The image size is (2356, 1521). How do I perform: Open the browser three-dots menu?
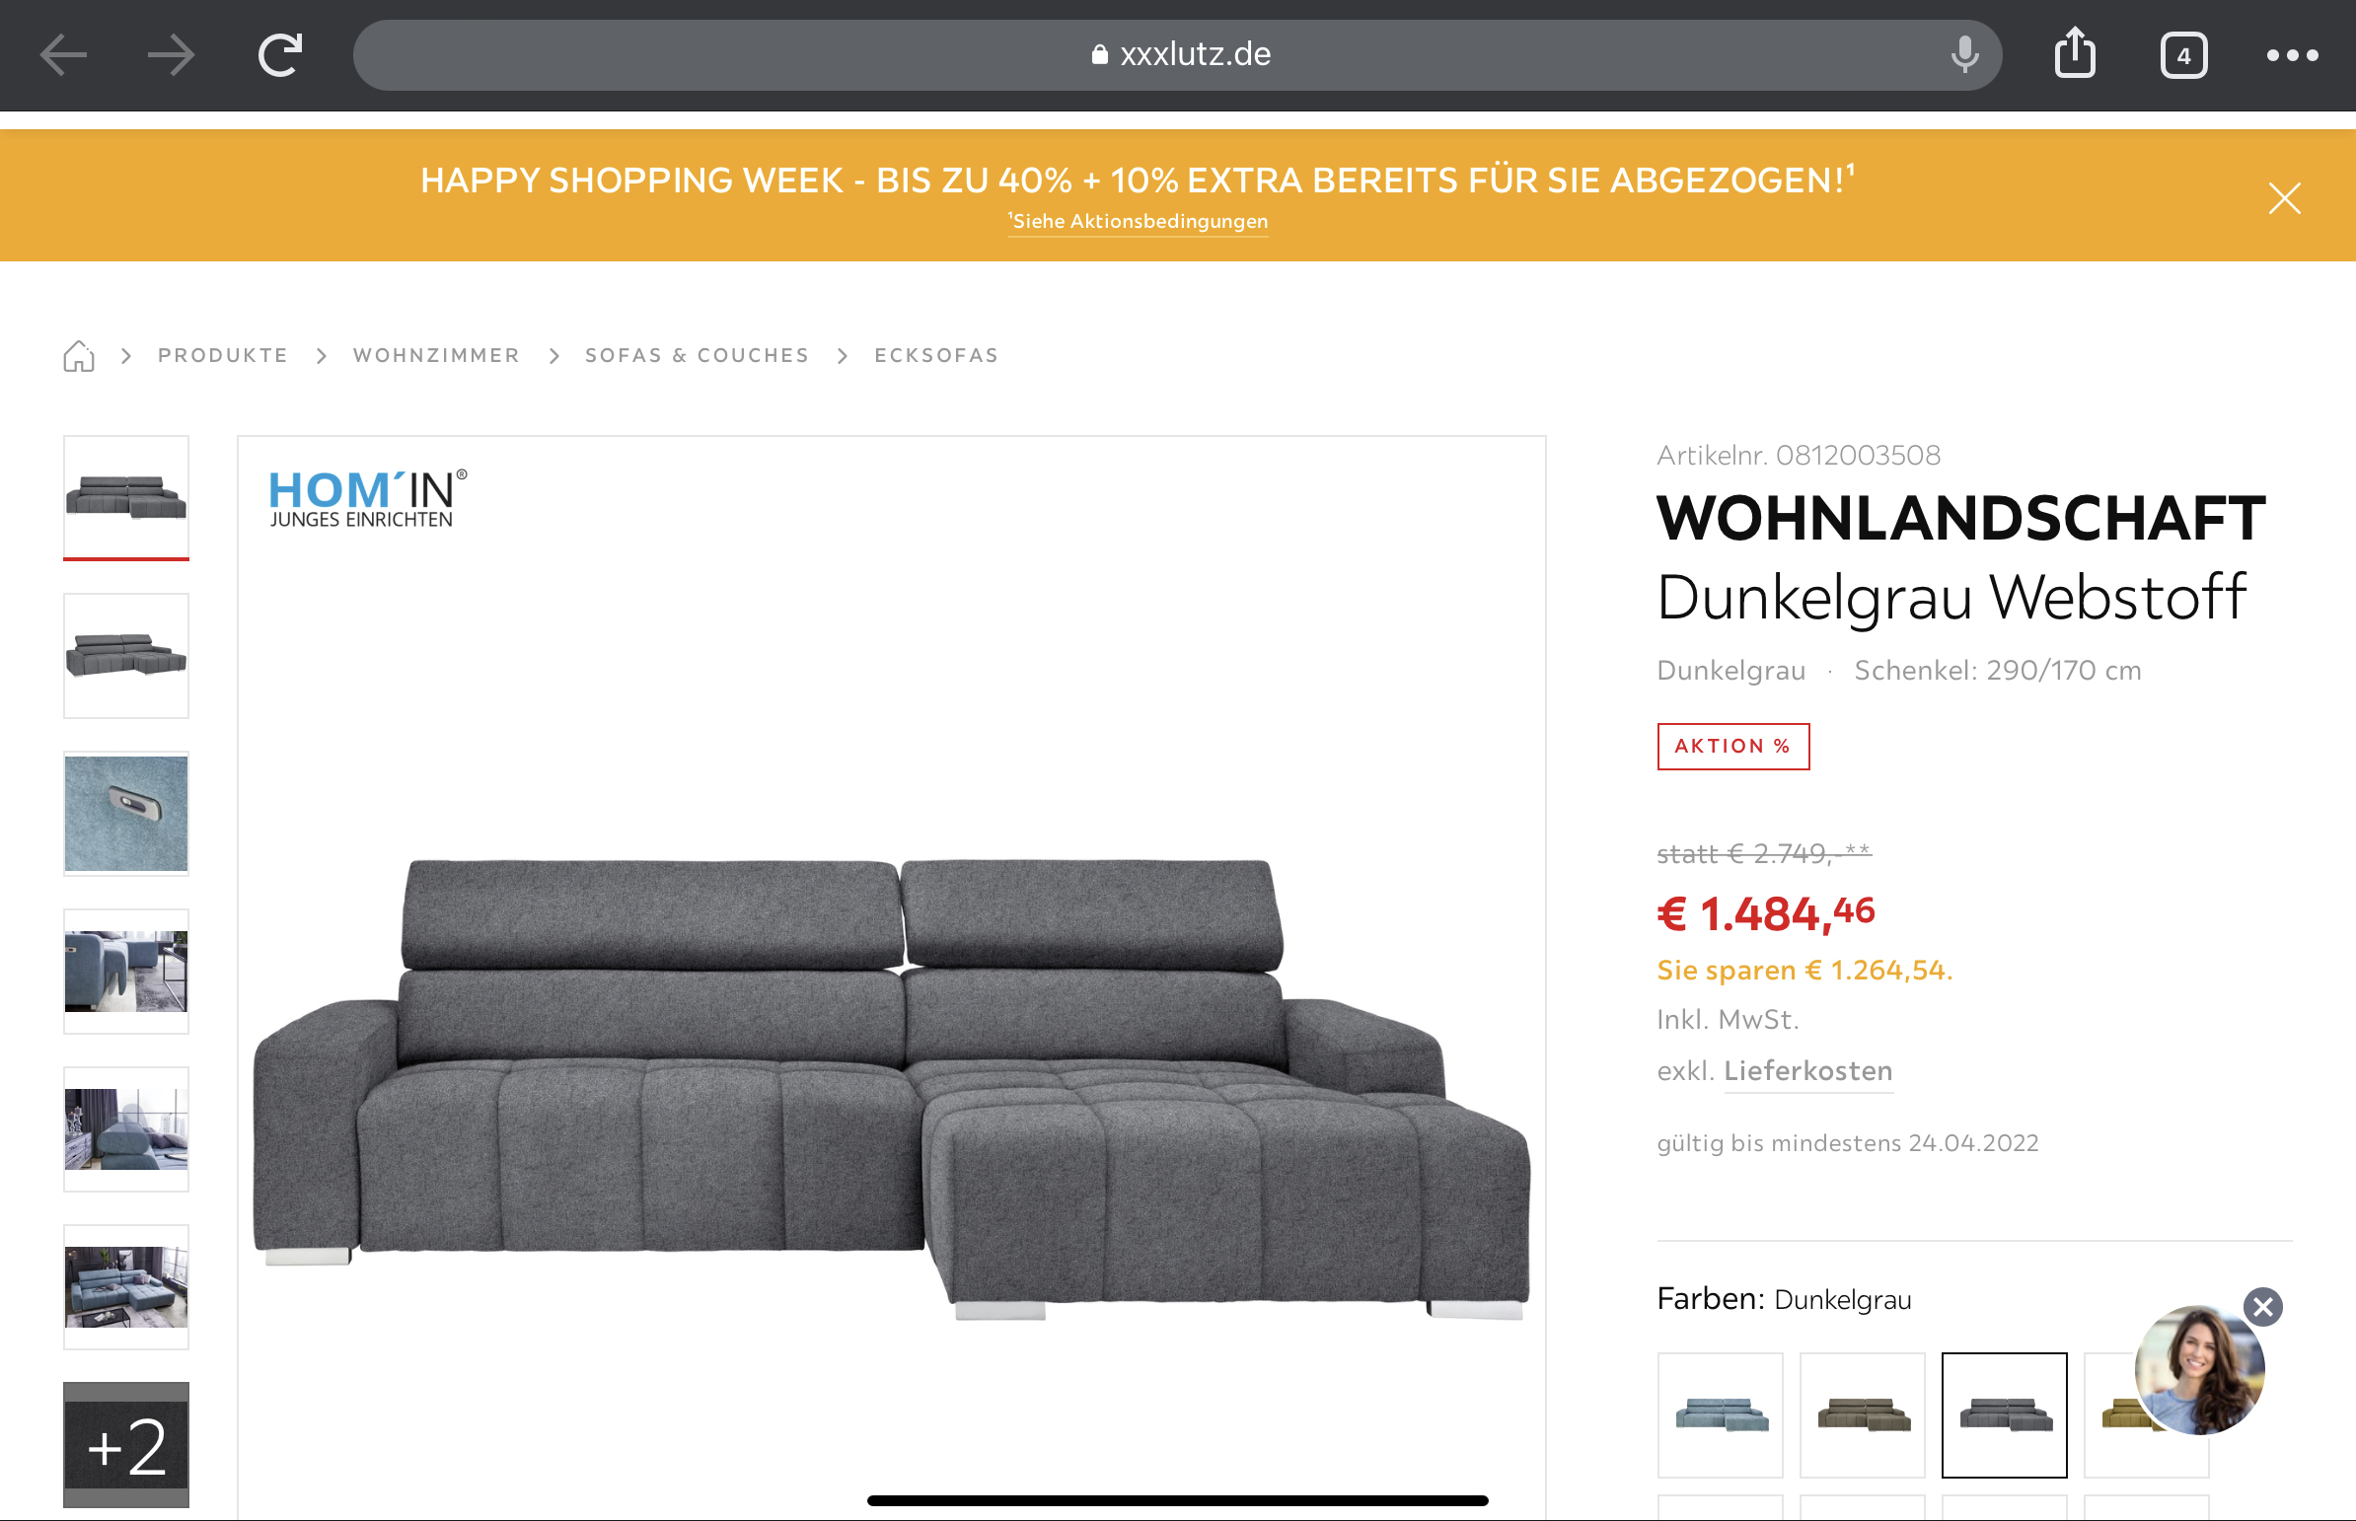tap(2292, 56)
